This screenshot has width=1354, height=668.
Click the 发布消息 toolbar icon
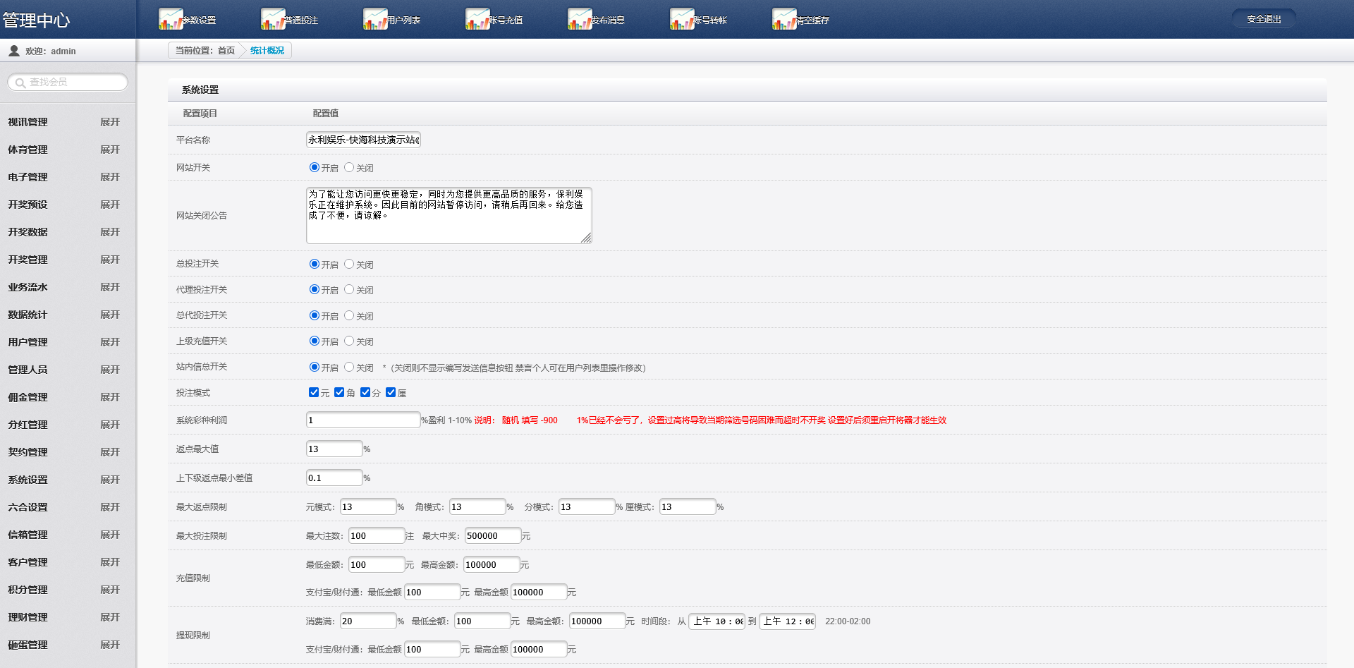pos(580,19)
